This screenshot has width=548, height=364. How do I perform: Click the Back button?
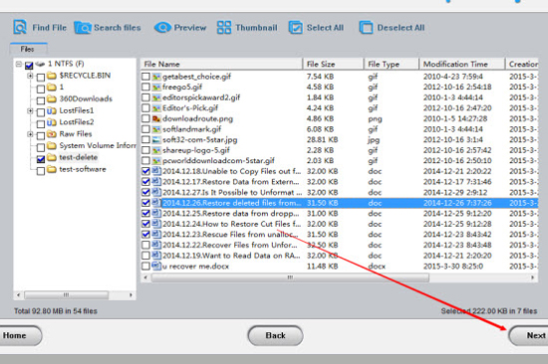click(x=275, y=336)
